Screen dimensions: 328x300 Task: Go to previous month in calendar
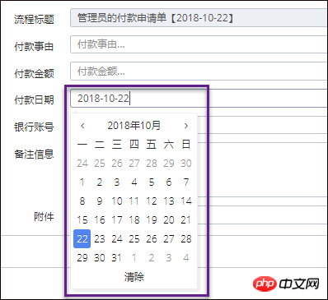click(x=82, y=126)
